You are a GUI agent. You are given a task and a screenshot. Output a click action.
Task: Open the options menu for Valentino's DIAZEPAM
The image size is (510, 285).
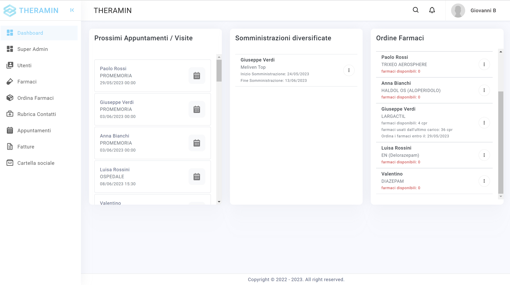tap(484, 181)
